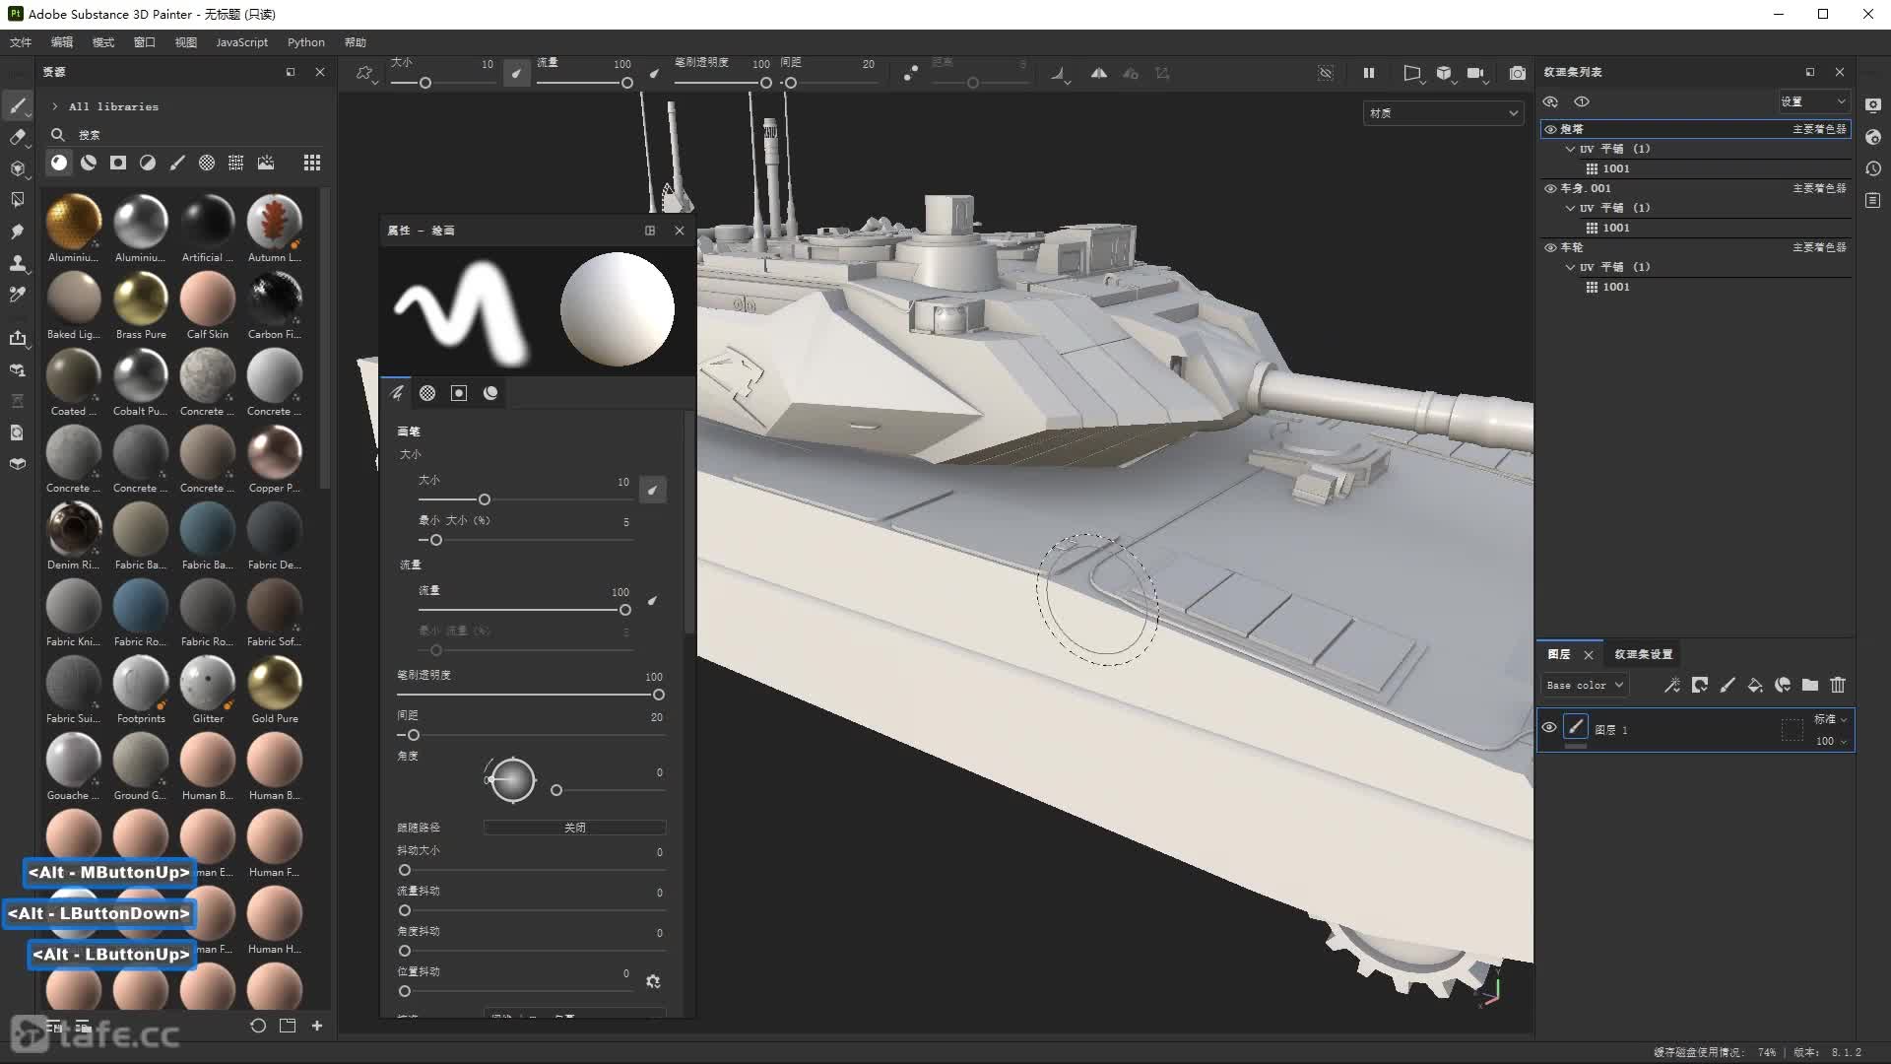Open the 材质 view mode dropdown
The image size is (1891, 1064).
tap(1443, 112)
